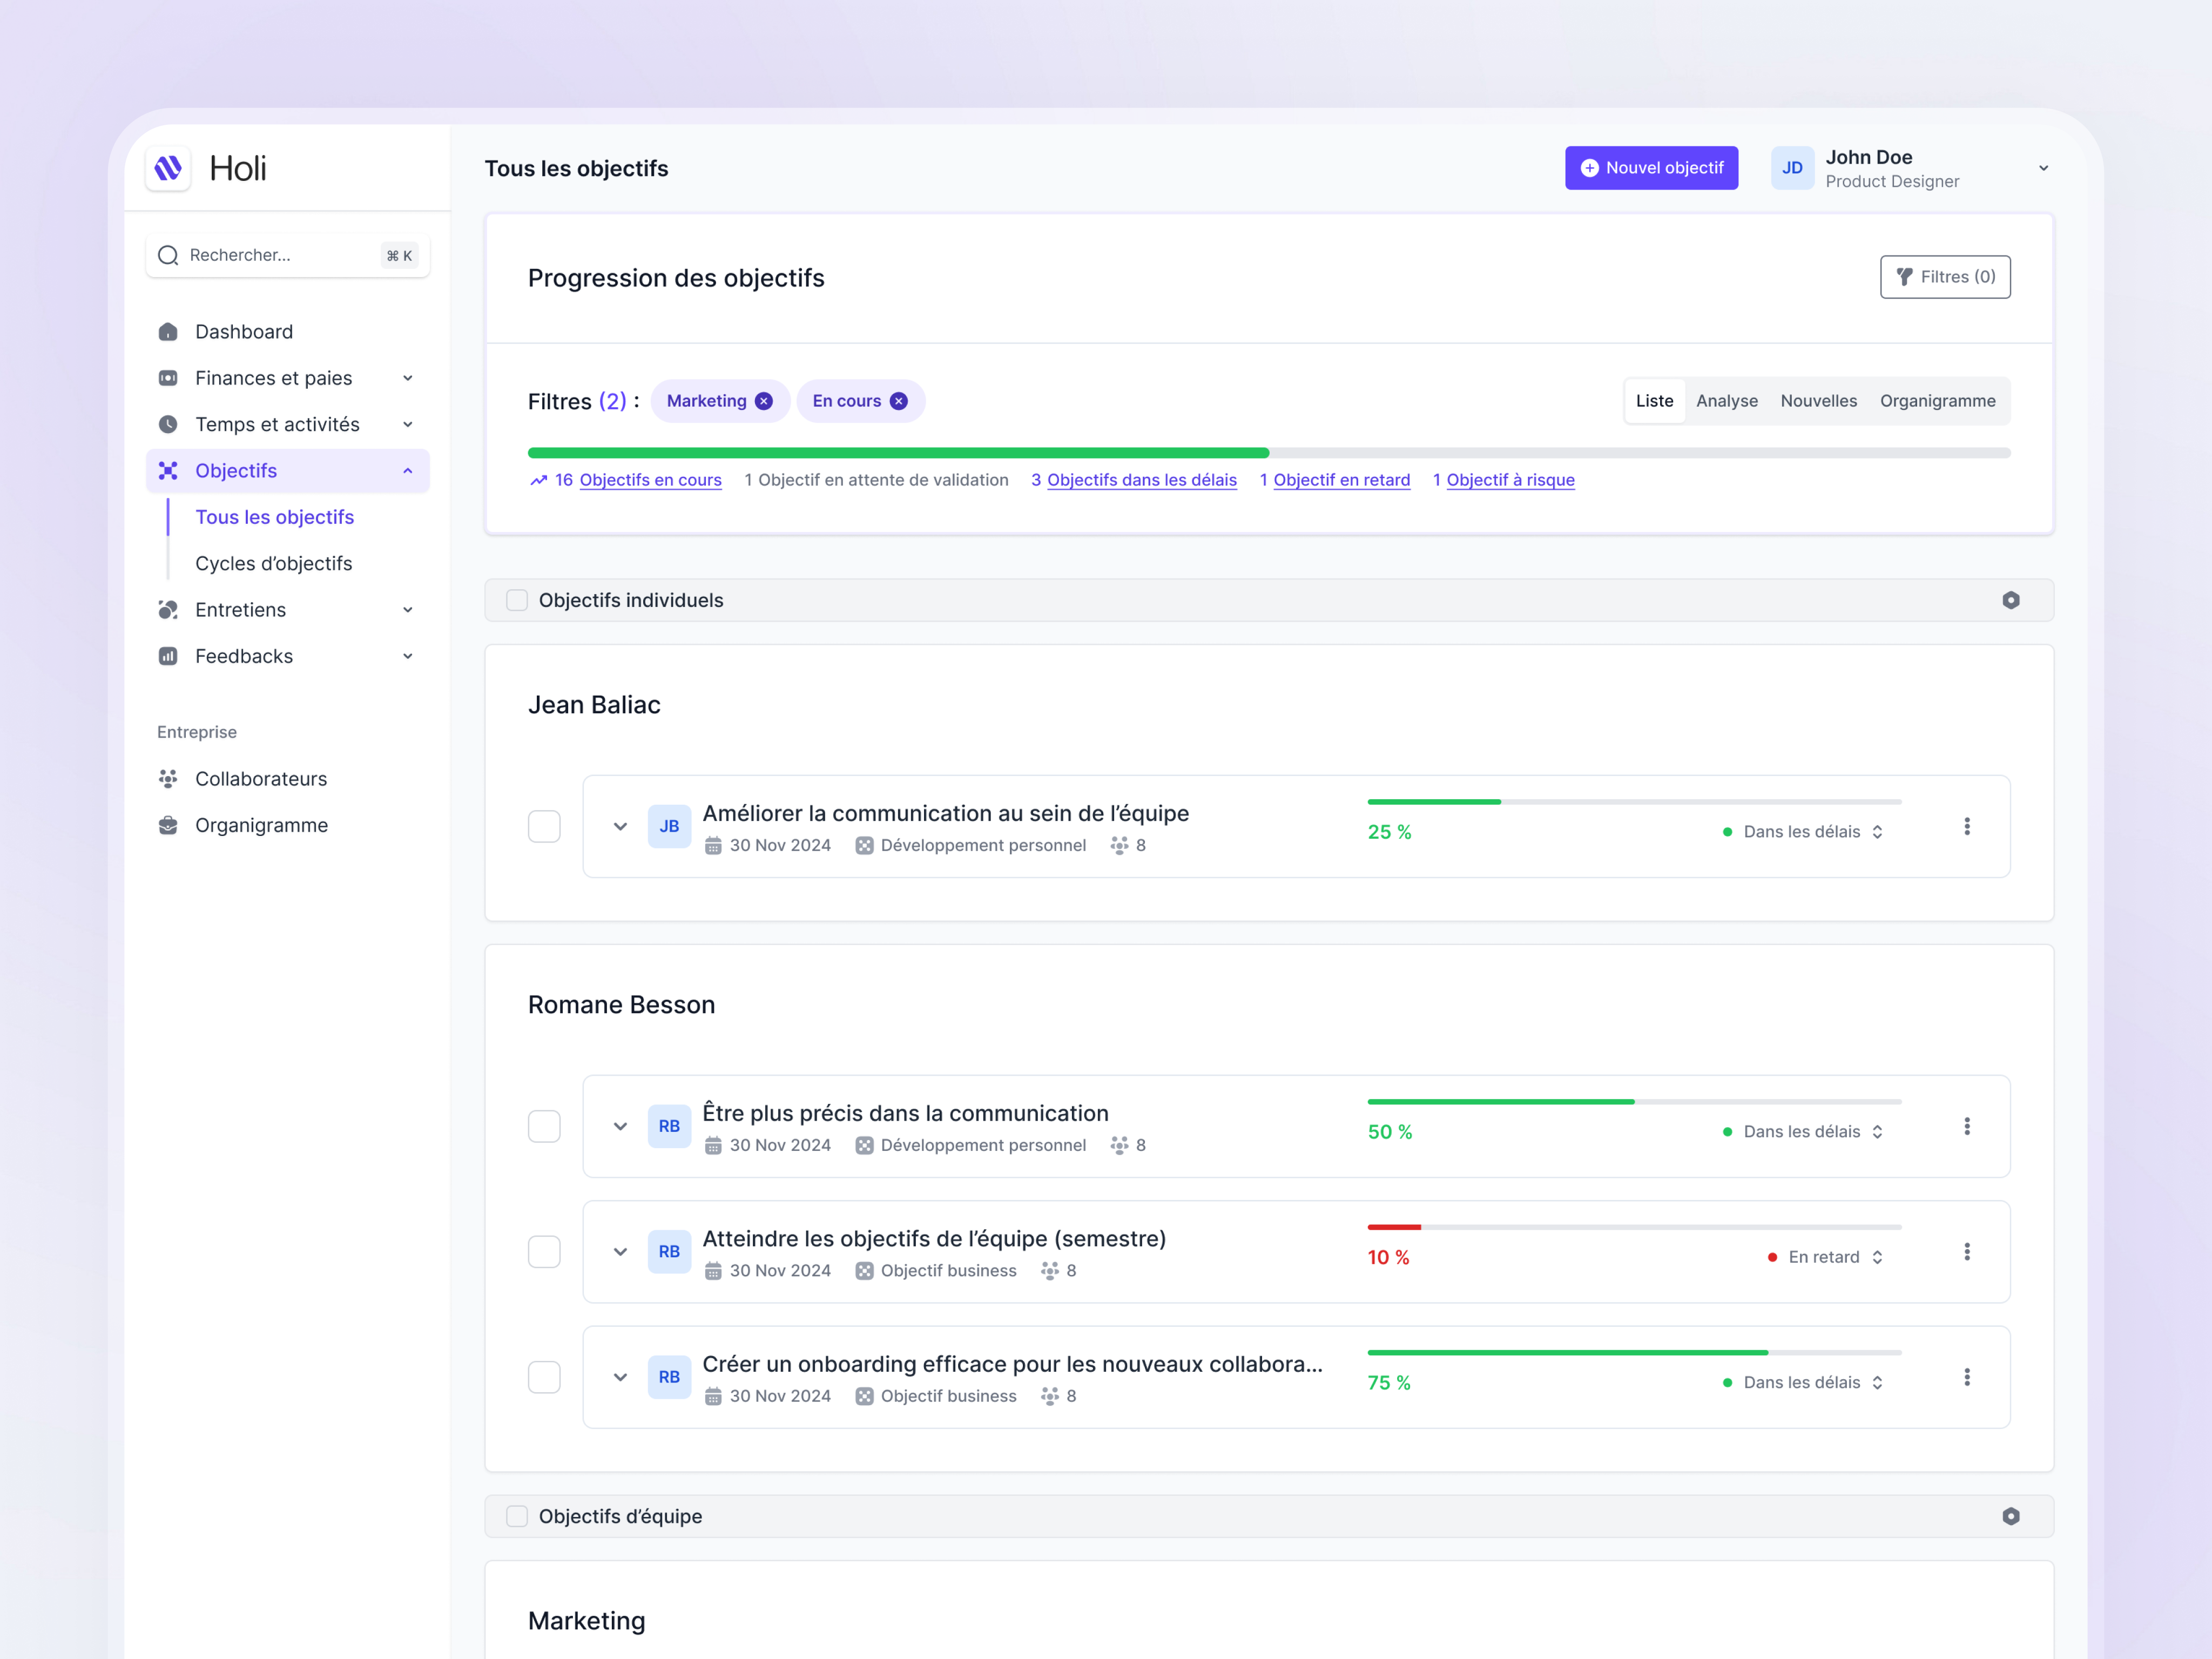Click the Nouvel objectif button
Screen dimensions: 2212x1659
(1651, 168)
